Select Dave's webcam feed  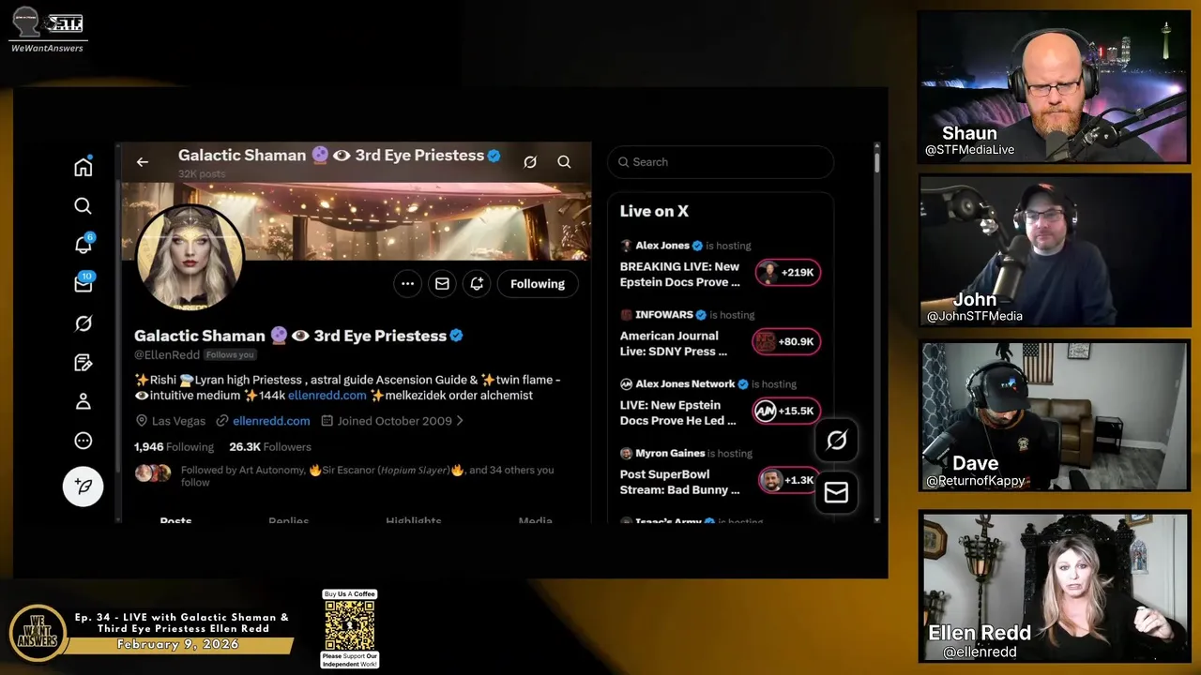1056,416
